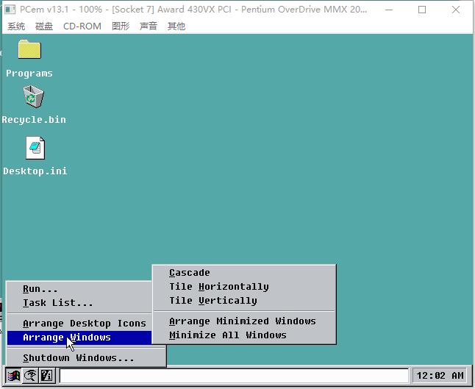Click the Recycle.bin label text
This screenshot has width=475, height=389.
coord(34,120)
